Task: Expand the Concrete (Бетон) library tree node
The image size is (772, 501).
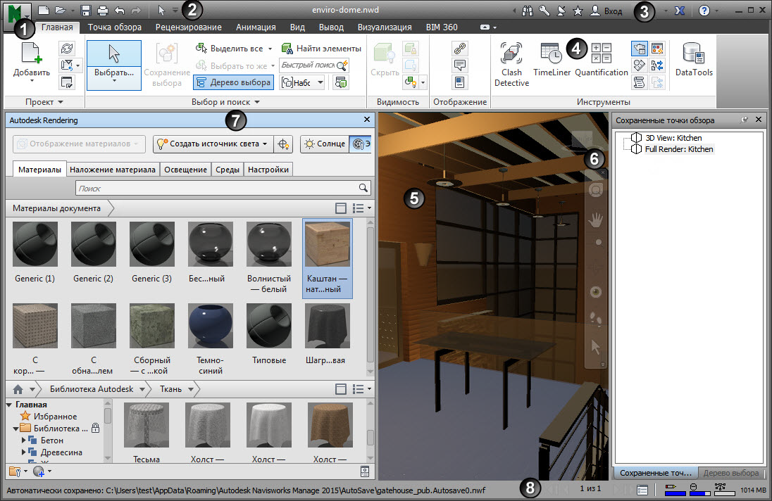Action: (25, 440)
